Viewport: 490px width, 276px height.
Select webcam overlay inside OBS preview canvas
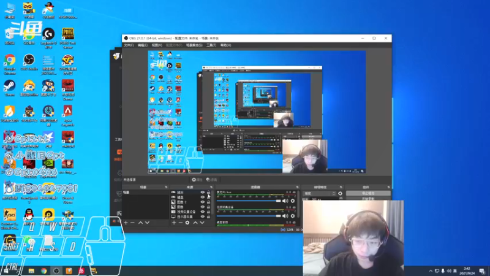304,156
